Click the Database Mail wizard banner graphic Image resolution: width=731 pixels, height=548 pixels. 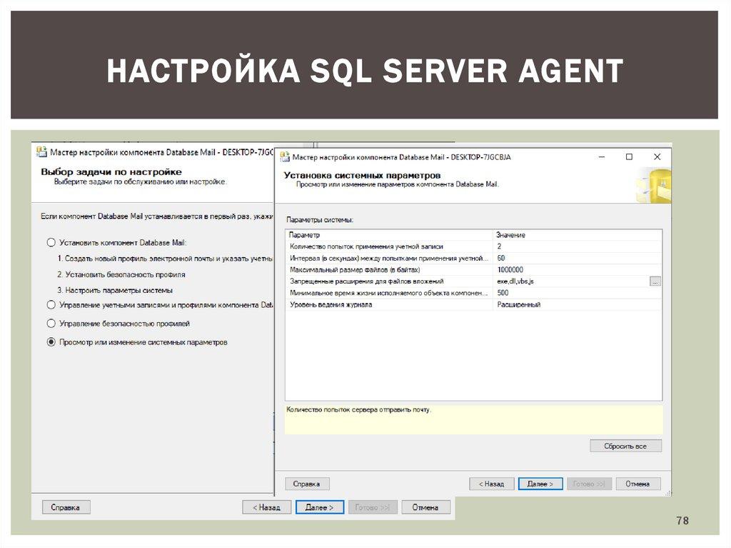pos(652,185)
